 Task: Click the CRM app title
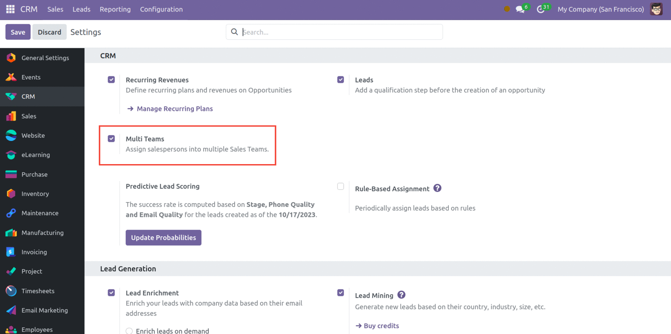coord(29,9)
